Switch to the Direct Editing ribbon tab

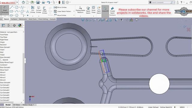[43, 19]
